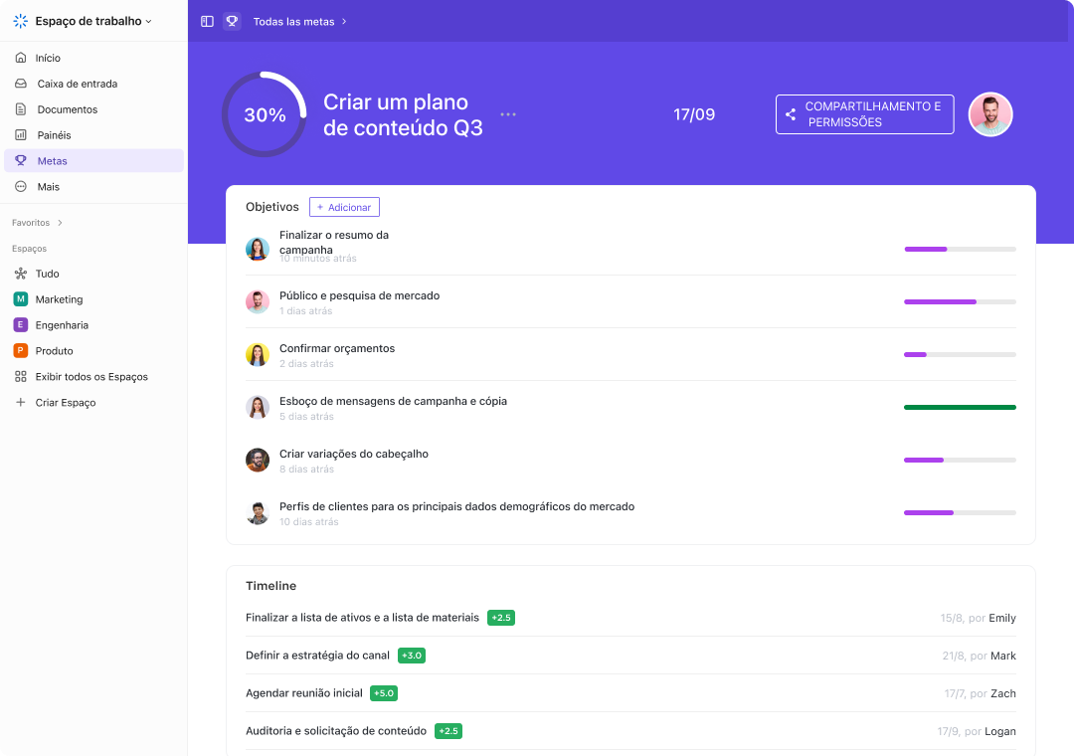Click Todas las metas breadcrumb link
The image size is (1074, 756).
click(x=293, y=21)
